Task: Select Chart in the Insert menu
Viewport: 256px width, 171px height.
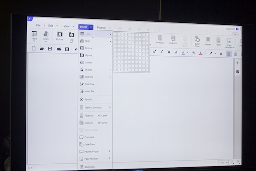Action: click(96, 41)
